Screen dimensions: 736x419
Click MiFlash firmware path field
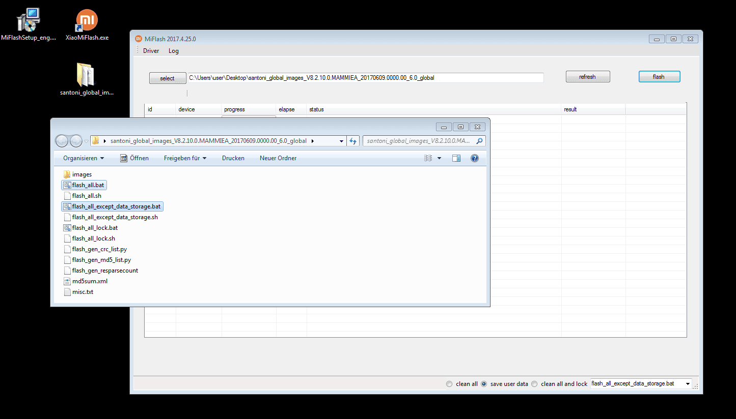tap(366, 78)
